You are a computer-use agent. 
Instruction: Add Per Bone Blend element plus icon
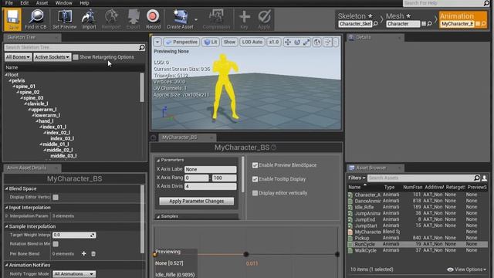pyautogui.click(x=84, y=254)
